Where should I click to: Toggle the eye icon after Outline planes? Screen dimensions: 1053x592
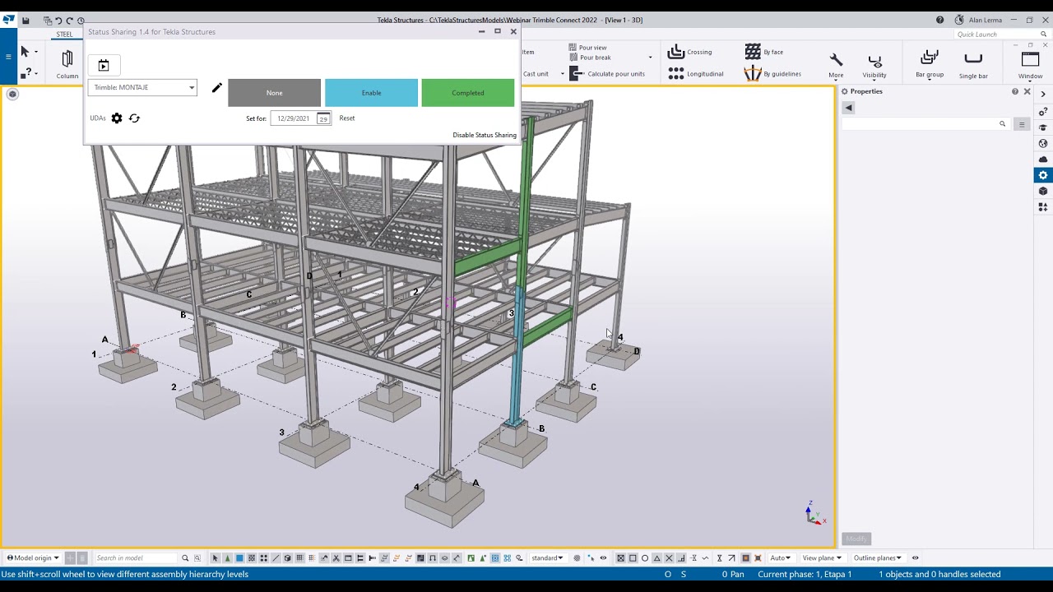(x=915, y=558)
